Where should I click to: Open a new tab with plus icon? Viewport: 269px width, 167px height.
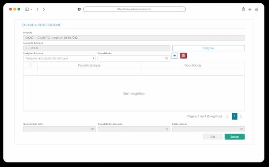[x=250, y=9]
